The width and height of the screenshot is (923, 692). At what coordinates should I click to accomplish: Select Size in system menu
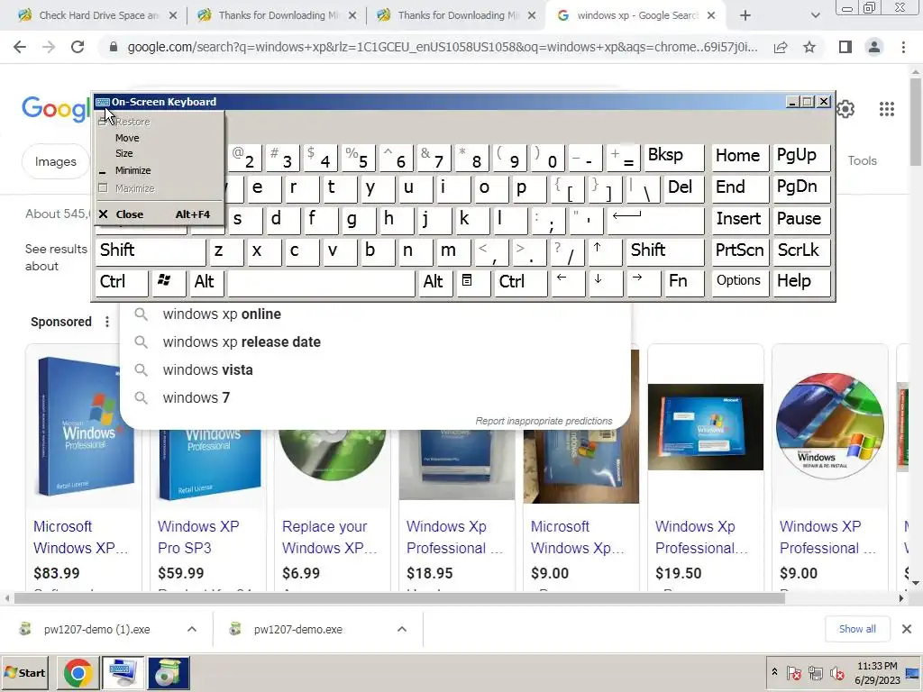pos(159,153)
